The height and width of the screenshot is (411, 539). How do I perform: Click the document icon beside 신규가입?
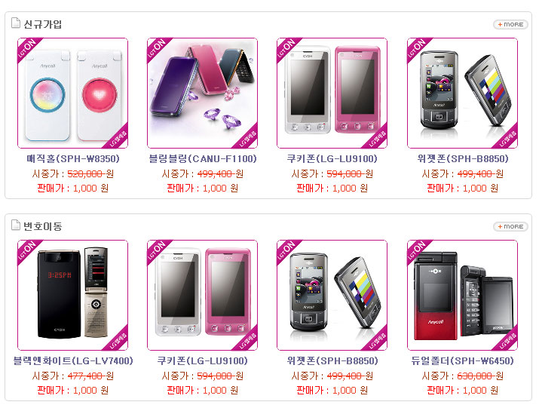click(x=16, y=23)
